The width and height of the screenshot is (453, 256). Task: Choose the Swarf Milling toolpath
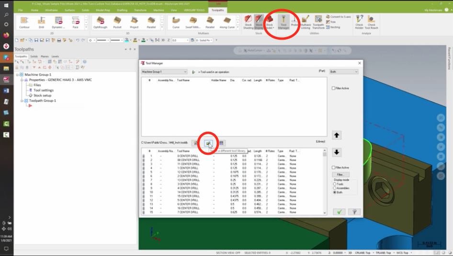193,22
